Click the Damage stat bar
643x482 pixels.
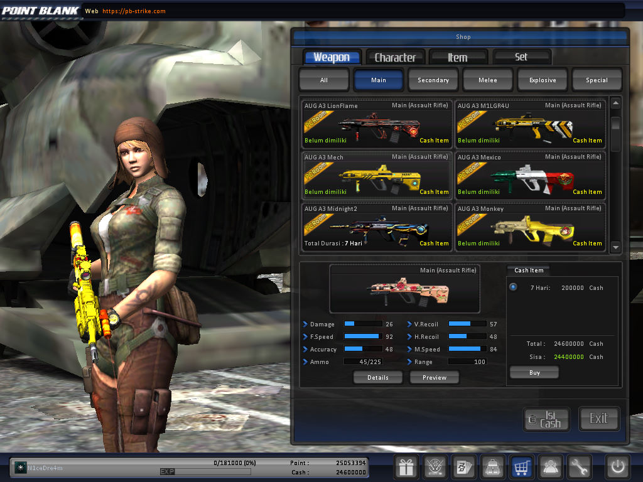pos(363,324)
